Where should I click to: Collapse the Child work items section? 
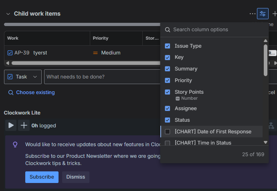coord(8,14)
